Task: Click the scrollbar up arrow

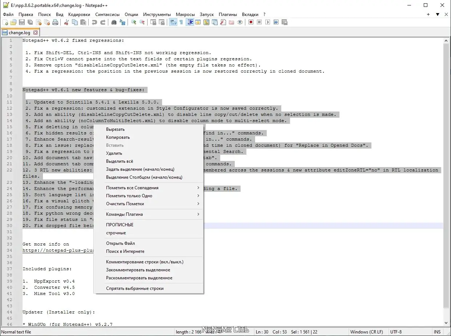Action: [x=446, y=40]
